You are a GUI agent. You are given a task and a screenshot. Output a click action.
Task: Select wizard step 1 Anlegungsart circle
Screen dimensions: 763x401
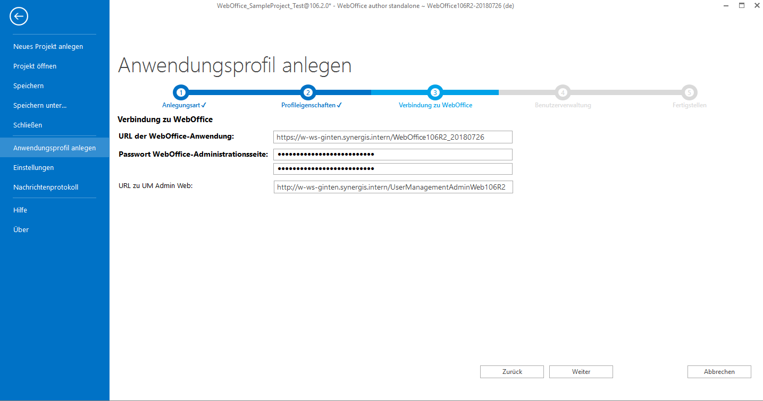181,92
